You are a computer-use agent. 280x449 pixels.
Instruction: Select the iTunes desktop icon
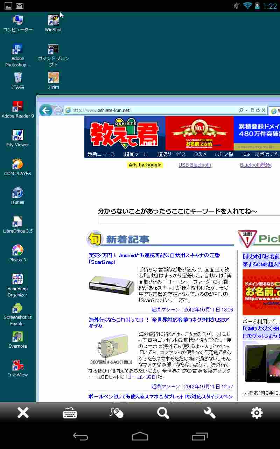pos(18,196)
